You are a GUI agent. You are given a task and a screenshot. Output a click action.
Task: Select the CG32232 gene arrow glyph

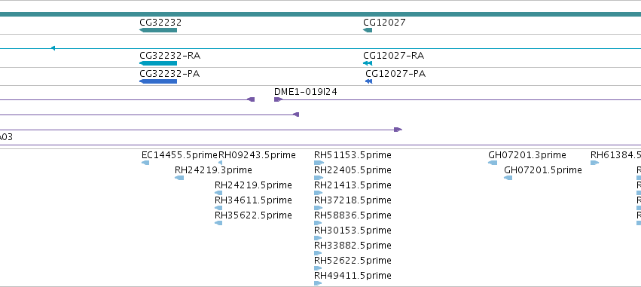coord(158,30)
